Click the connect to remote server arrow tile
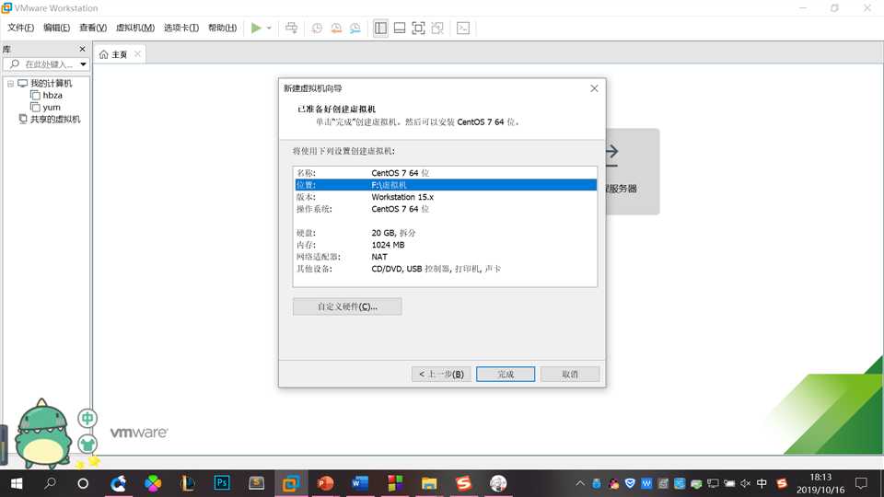The image size is (884, 497). coord(633,171)
